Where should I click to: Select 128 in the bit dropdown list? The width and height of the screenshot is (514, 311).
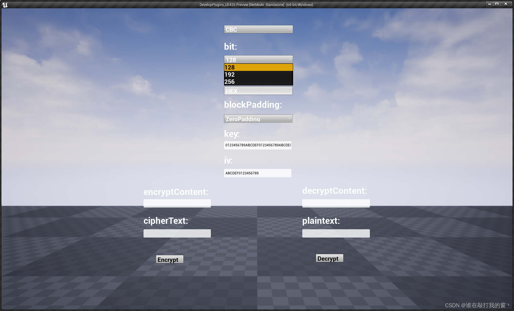[258, 67]
